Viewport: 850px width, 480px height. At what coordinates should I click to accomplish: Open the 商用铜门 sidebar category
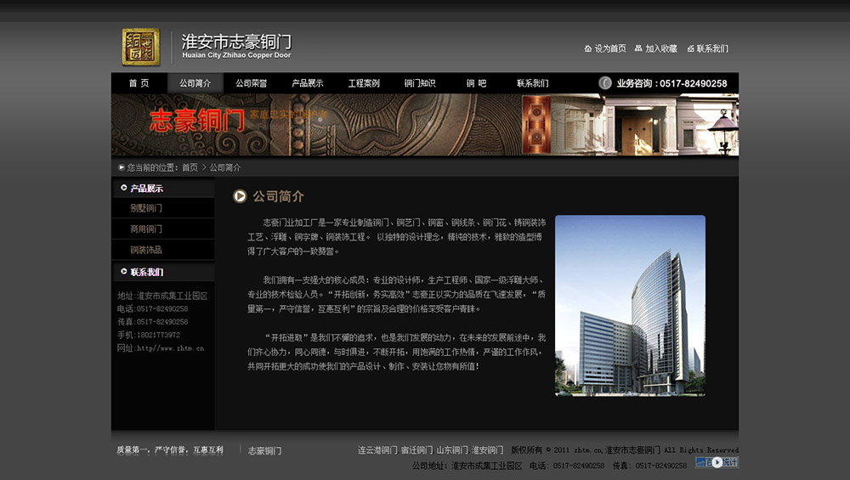click(146, 229)
